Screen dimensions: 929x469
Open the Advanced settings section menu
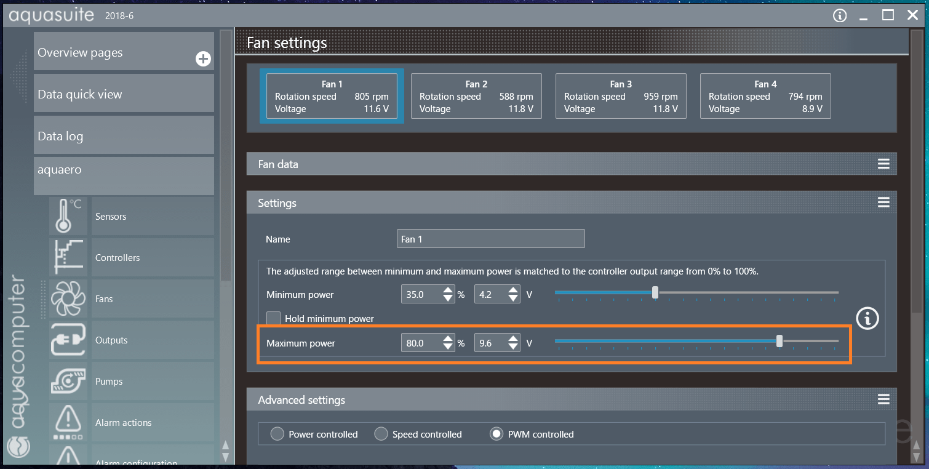tap(883, 399)
